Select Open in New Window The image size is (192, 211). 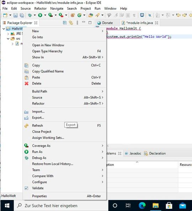click(x=65, y=45)
